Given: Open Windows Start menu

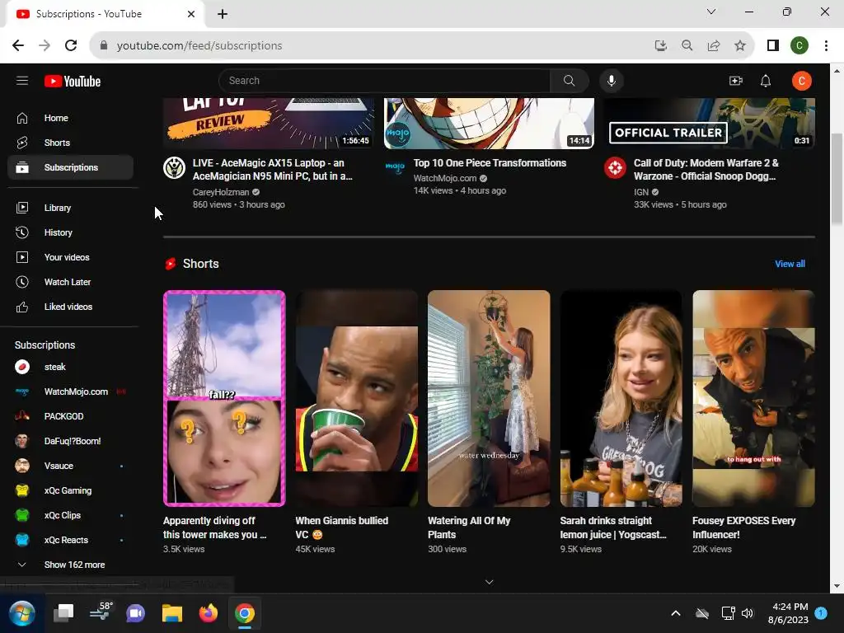Looking at the screenshot, I should click(22, 613).
